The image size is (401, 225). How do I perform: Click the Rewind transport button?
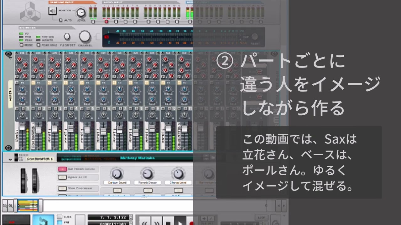[x=145, y=221]
